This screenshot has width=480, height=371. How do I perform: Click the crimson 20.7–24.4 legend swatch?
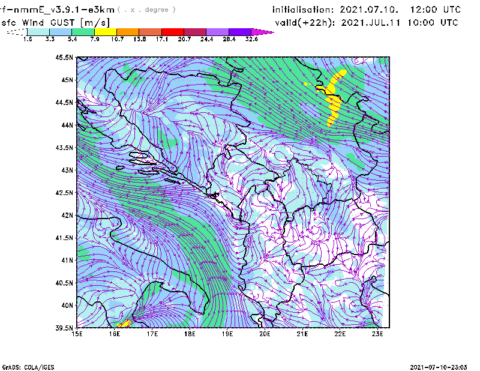pyautogui.click(x=195, y=32)
